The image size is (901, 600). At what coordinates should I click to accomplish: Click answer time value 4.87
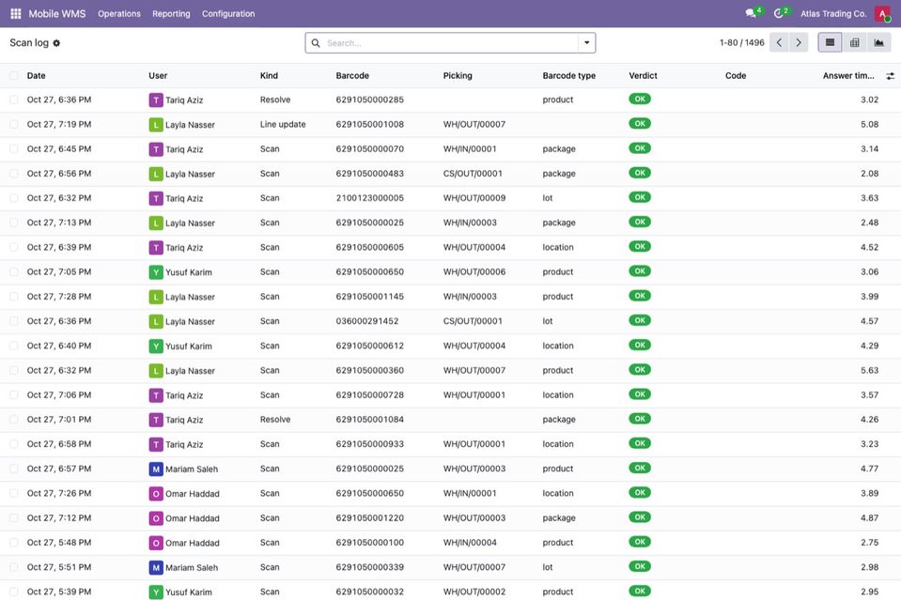pos(869,518)
